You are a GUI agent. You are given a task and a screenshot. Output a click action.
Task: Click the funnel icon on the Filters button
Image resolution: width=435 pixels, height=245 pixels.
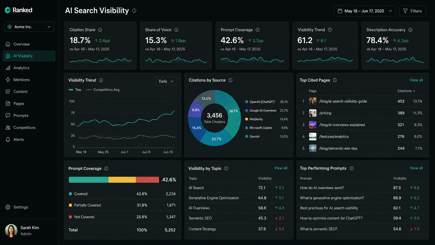[x=405, y=11]
